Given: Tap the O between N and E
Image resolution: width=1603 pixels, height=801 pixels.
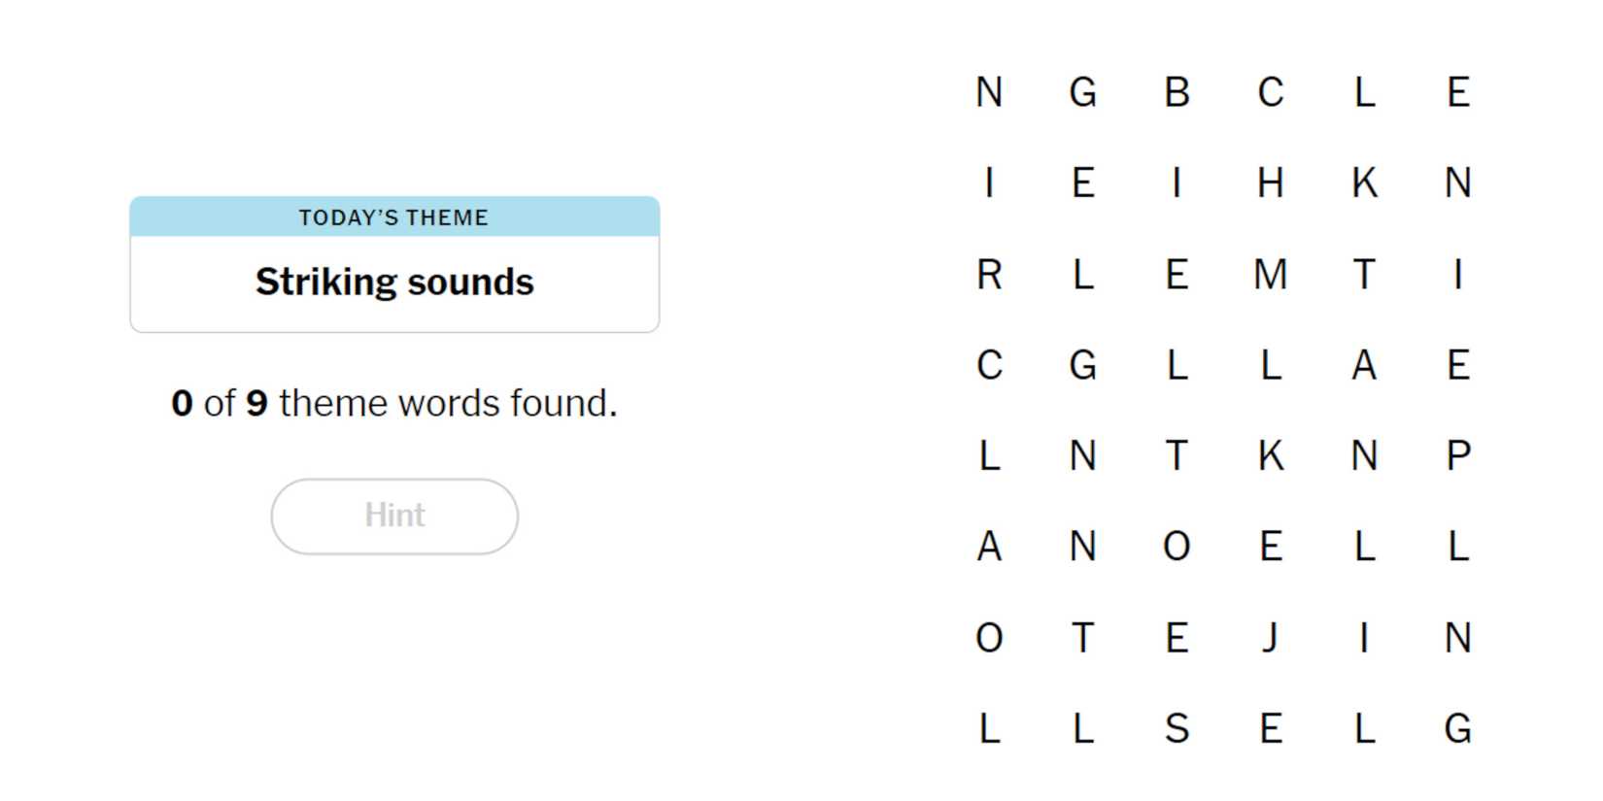Looking at the screenshot, I should point(1177,547).
